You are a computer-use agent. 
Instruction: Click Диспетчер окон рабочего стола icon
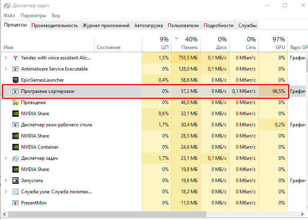pyautogui.click(x=15, y=125)
